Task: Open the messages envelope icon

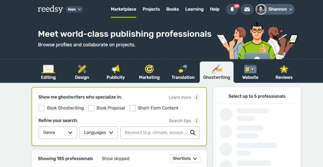Action: [x=247, y=9]
